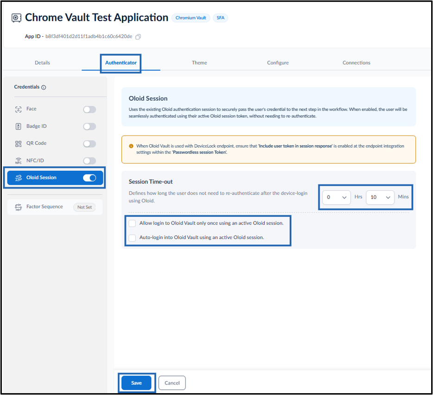Click the vault application icon beside title
The image size is (433, 395).
point(16,18)
